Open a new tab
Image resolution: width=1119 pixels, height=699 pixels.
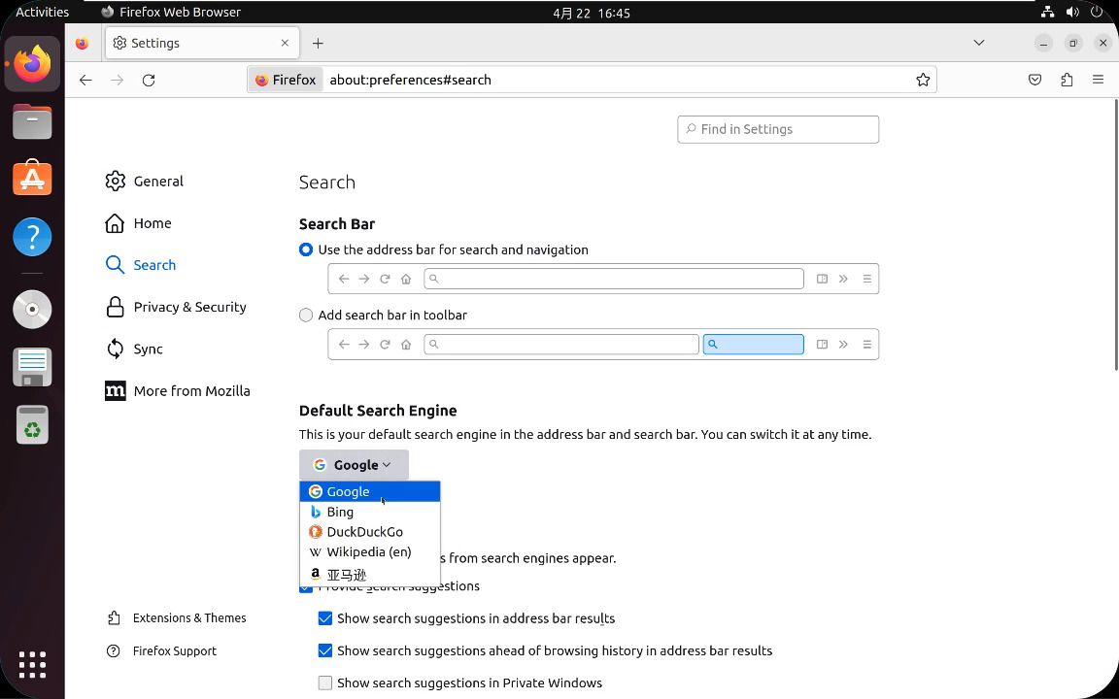tap(318, 43)
